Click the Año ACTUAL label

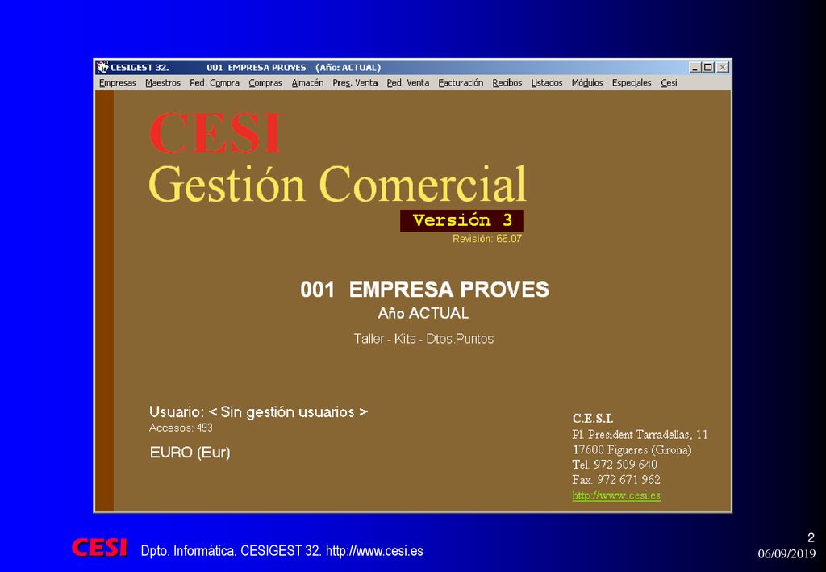[423, 313]
